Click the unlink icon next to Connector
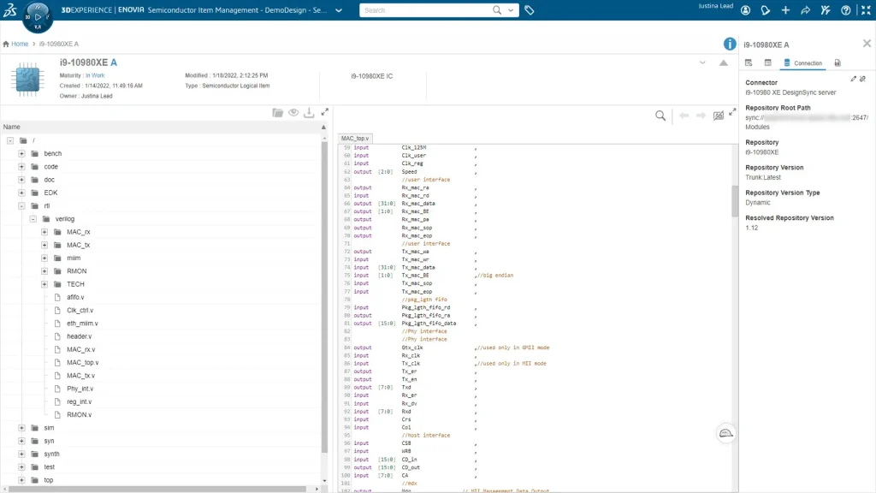 862,79
